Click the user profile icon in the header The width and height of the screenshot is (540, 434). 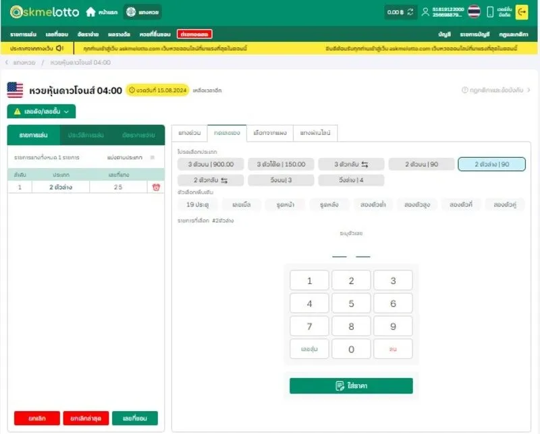[x=425, y=12]
